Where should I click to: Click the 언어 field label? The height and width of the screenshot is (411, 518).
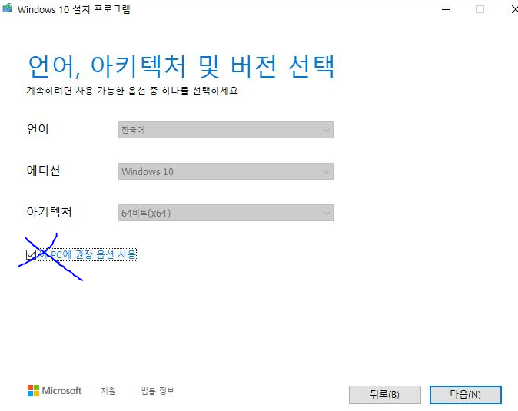[38, 129]
